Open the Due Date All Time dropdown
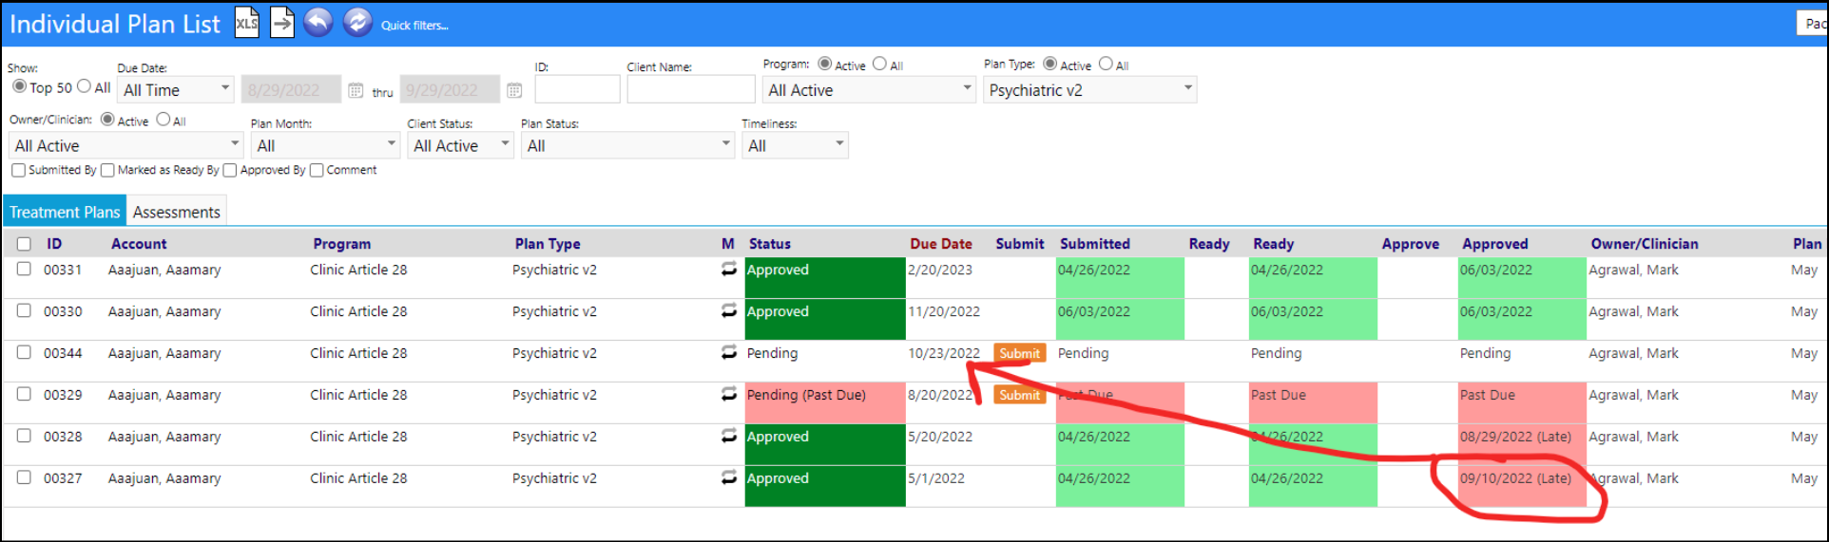This screenshot has width=1829, height=542. 176,89
